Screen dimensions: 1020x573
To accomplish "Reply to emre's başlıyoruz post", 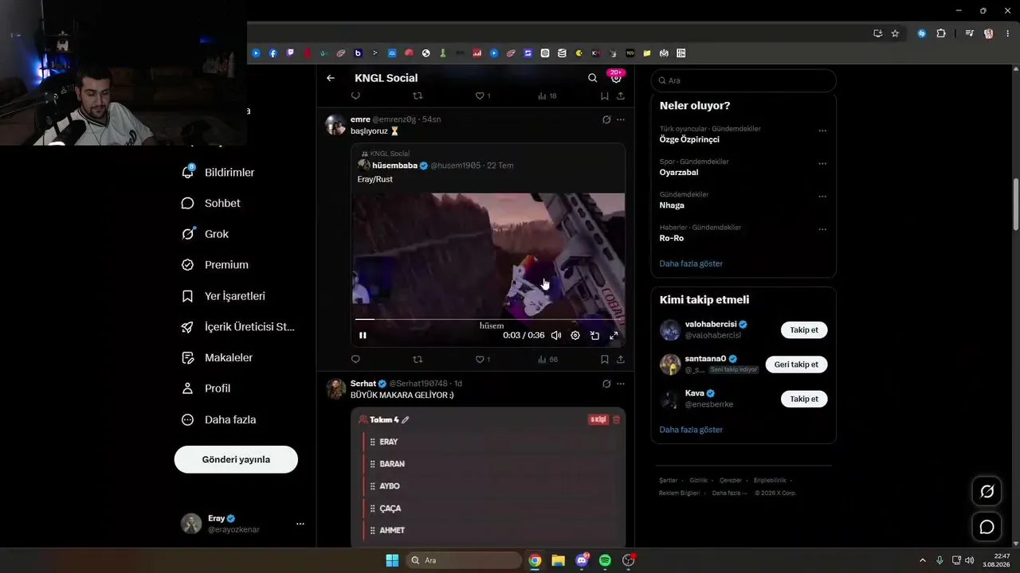I will (355, 360).
